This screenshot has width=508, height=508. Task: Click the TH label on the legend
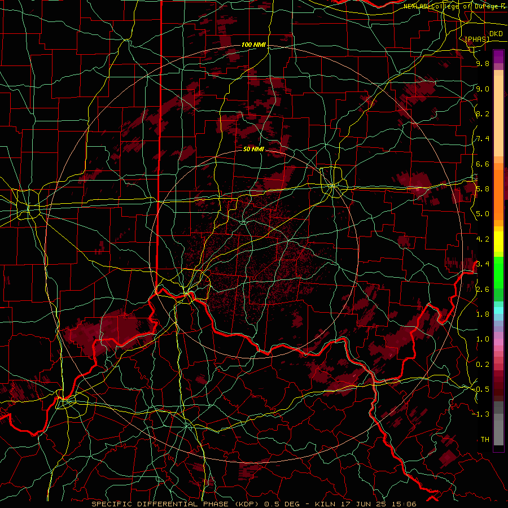(485, 440)
